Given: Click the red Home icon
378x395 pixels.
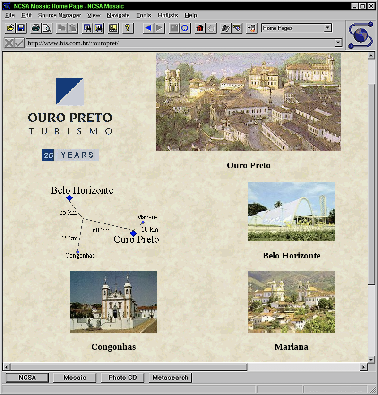Looking at the screenshot, I should pyautogui.click(x=199, y=28).
